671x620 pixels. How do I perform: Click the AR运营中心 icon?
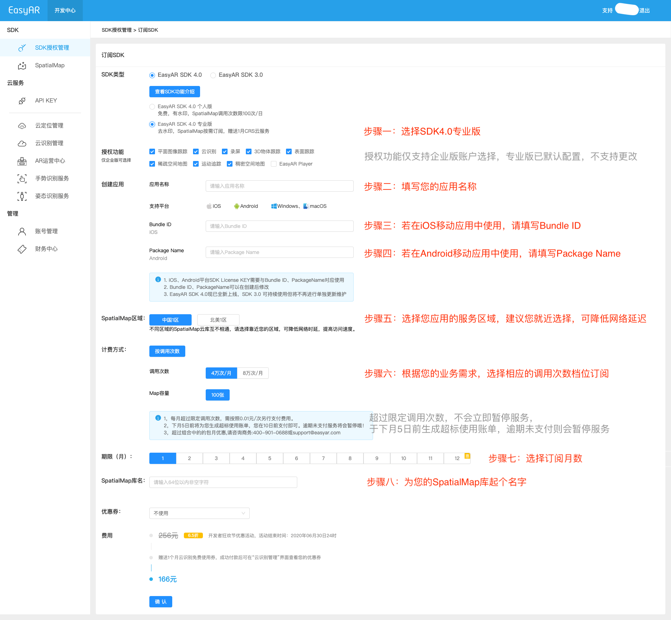(x=22, y=161)
